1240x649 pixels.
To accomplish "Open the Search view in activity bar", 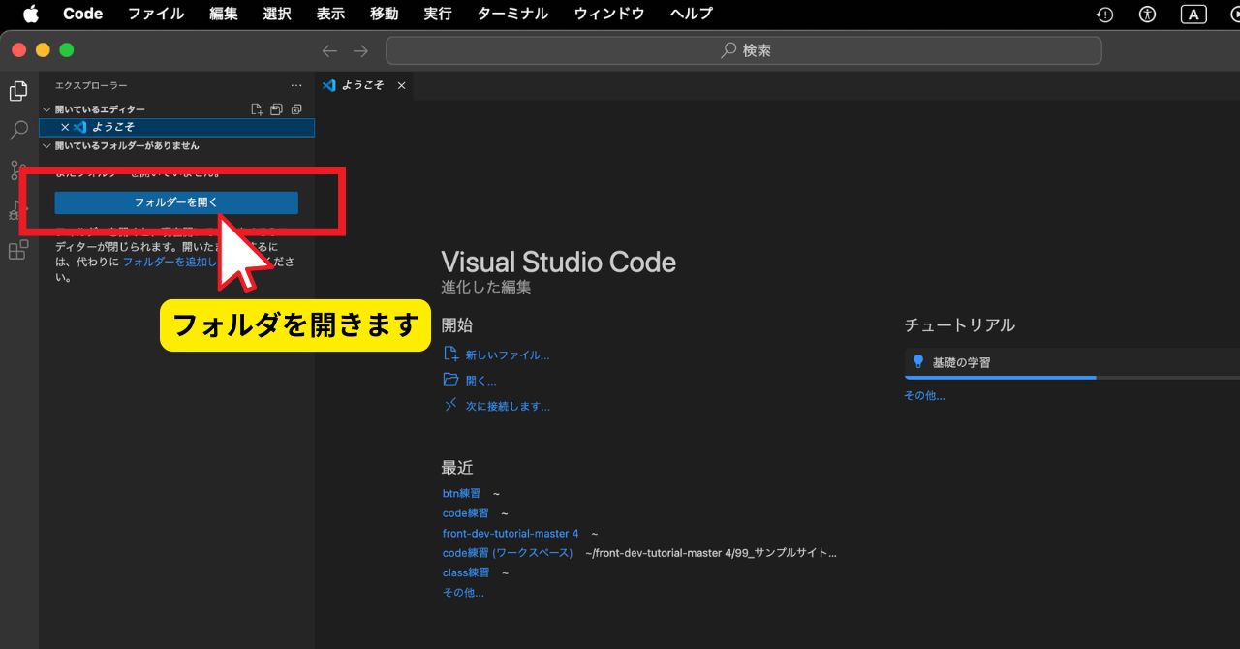I will [x=18, y=131].
